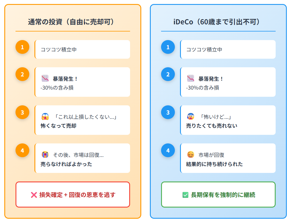Select the 通常の投資 panel heading
Image resolution: width=292 pixels, height=221 pixels.
[71, 22]
